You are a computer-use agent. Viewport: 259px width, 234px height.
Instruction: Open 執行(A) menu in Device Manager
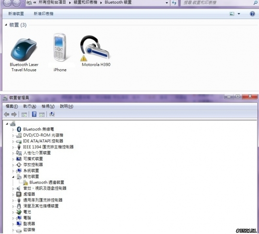coord(30,106)
